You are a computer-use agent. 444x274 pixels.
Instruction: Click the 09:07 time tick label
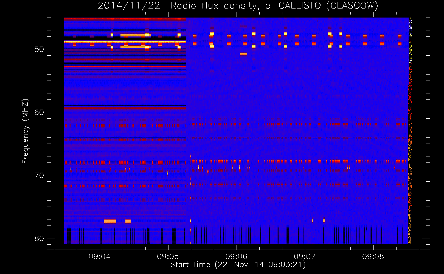[305, 257]
